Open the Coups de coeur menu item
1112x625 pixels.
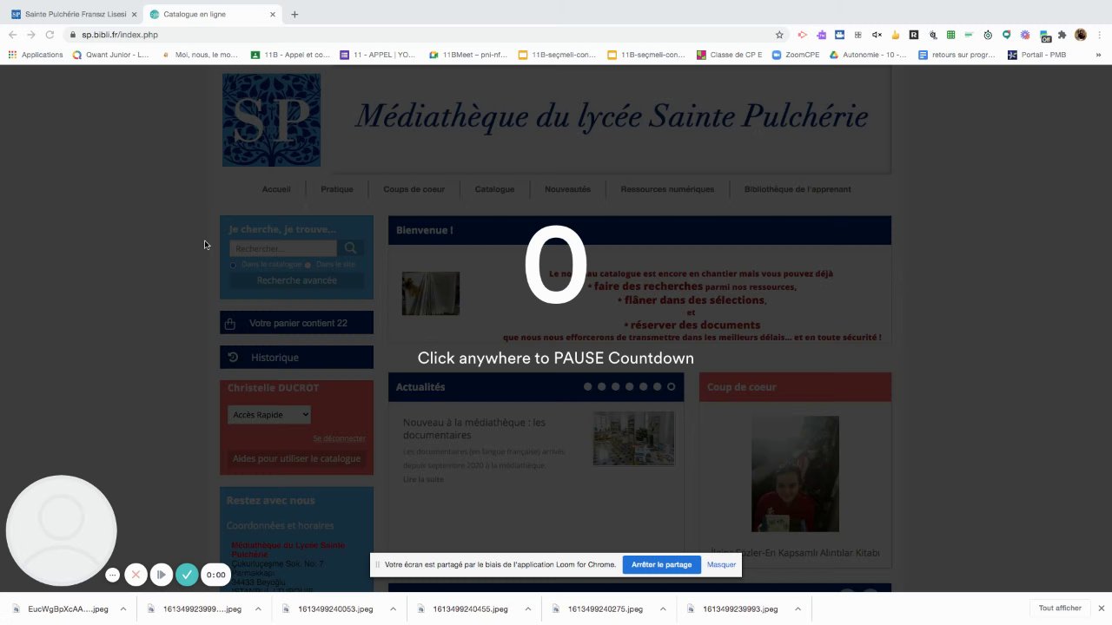pos(414,189)
